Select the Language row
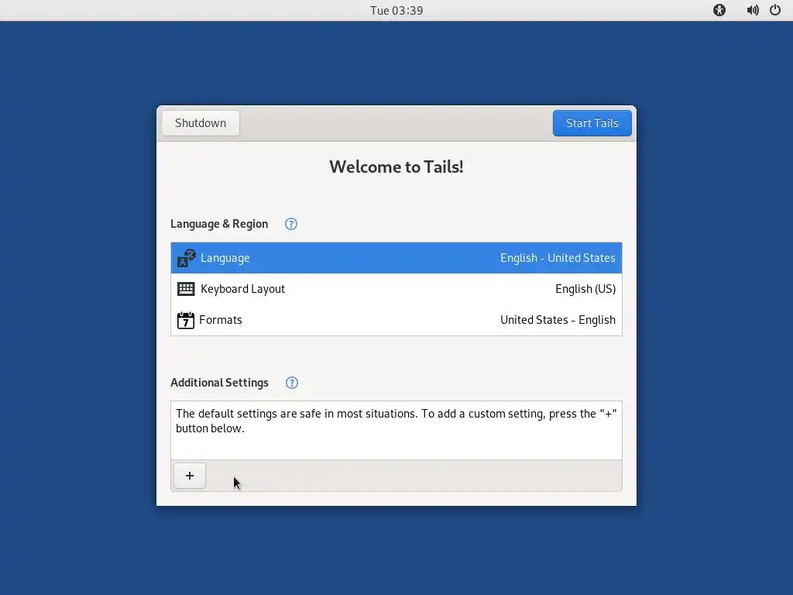 (x=396, y=258)
